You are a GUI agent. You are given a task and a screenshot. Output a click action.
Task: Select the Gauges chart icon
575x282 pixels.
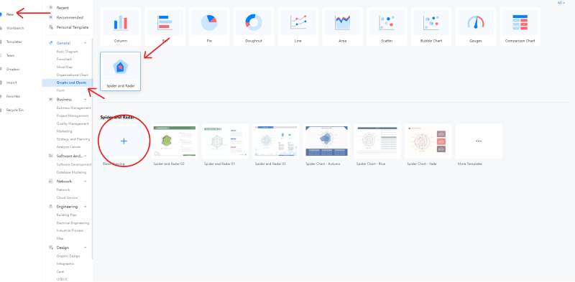(x=476, y=22)
